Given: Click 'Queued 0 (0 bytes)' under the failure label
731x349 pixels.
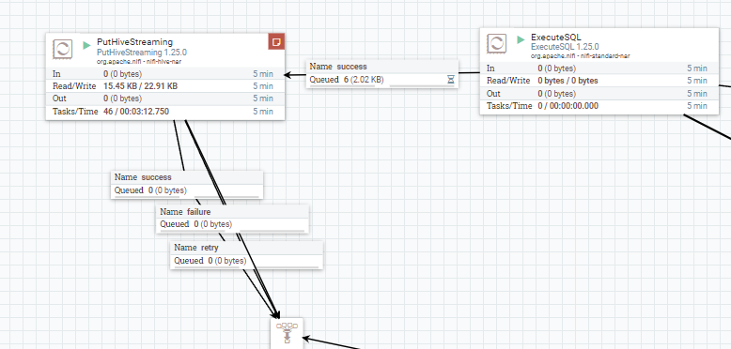Looking at the screenshot, I should [195, 224].
